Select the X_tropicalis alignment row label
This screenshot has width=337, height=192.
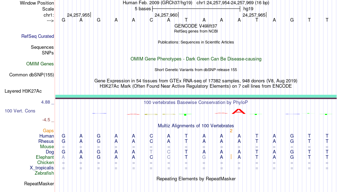pyautogui.click(x=42, y=168)
